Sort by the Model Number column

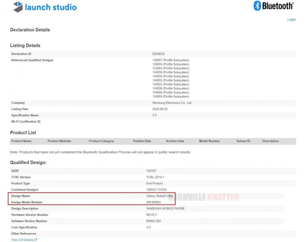[209, 141]
